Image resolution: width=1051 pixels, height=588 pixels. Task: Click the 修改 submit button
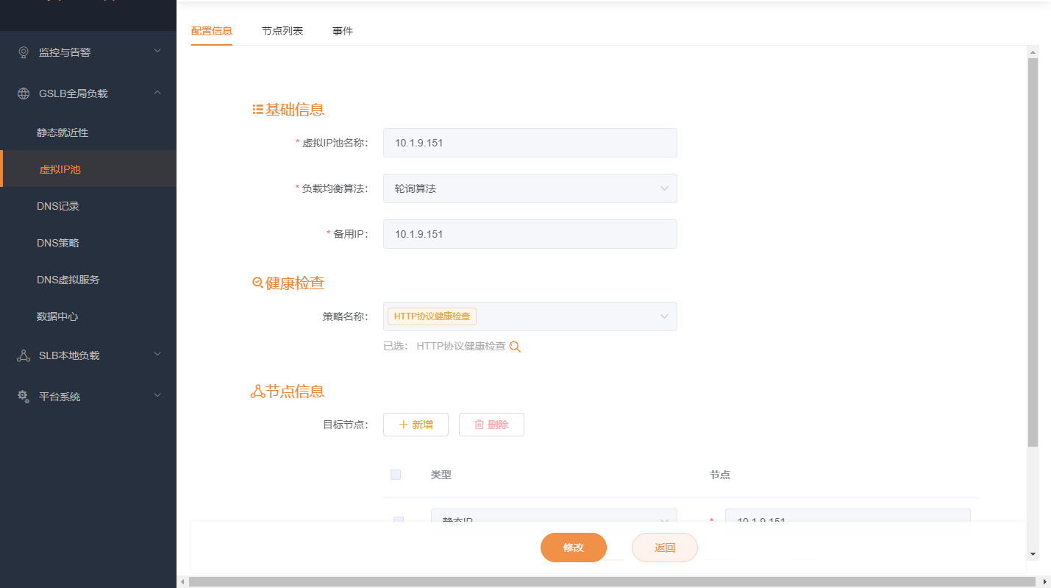point(574,548)
